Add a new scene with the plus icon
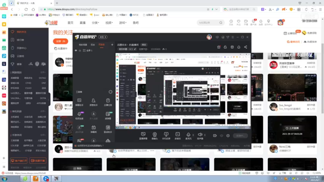The image size is (324, 182). [x=112, y=44]
